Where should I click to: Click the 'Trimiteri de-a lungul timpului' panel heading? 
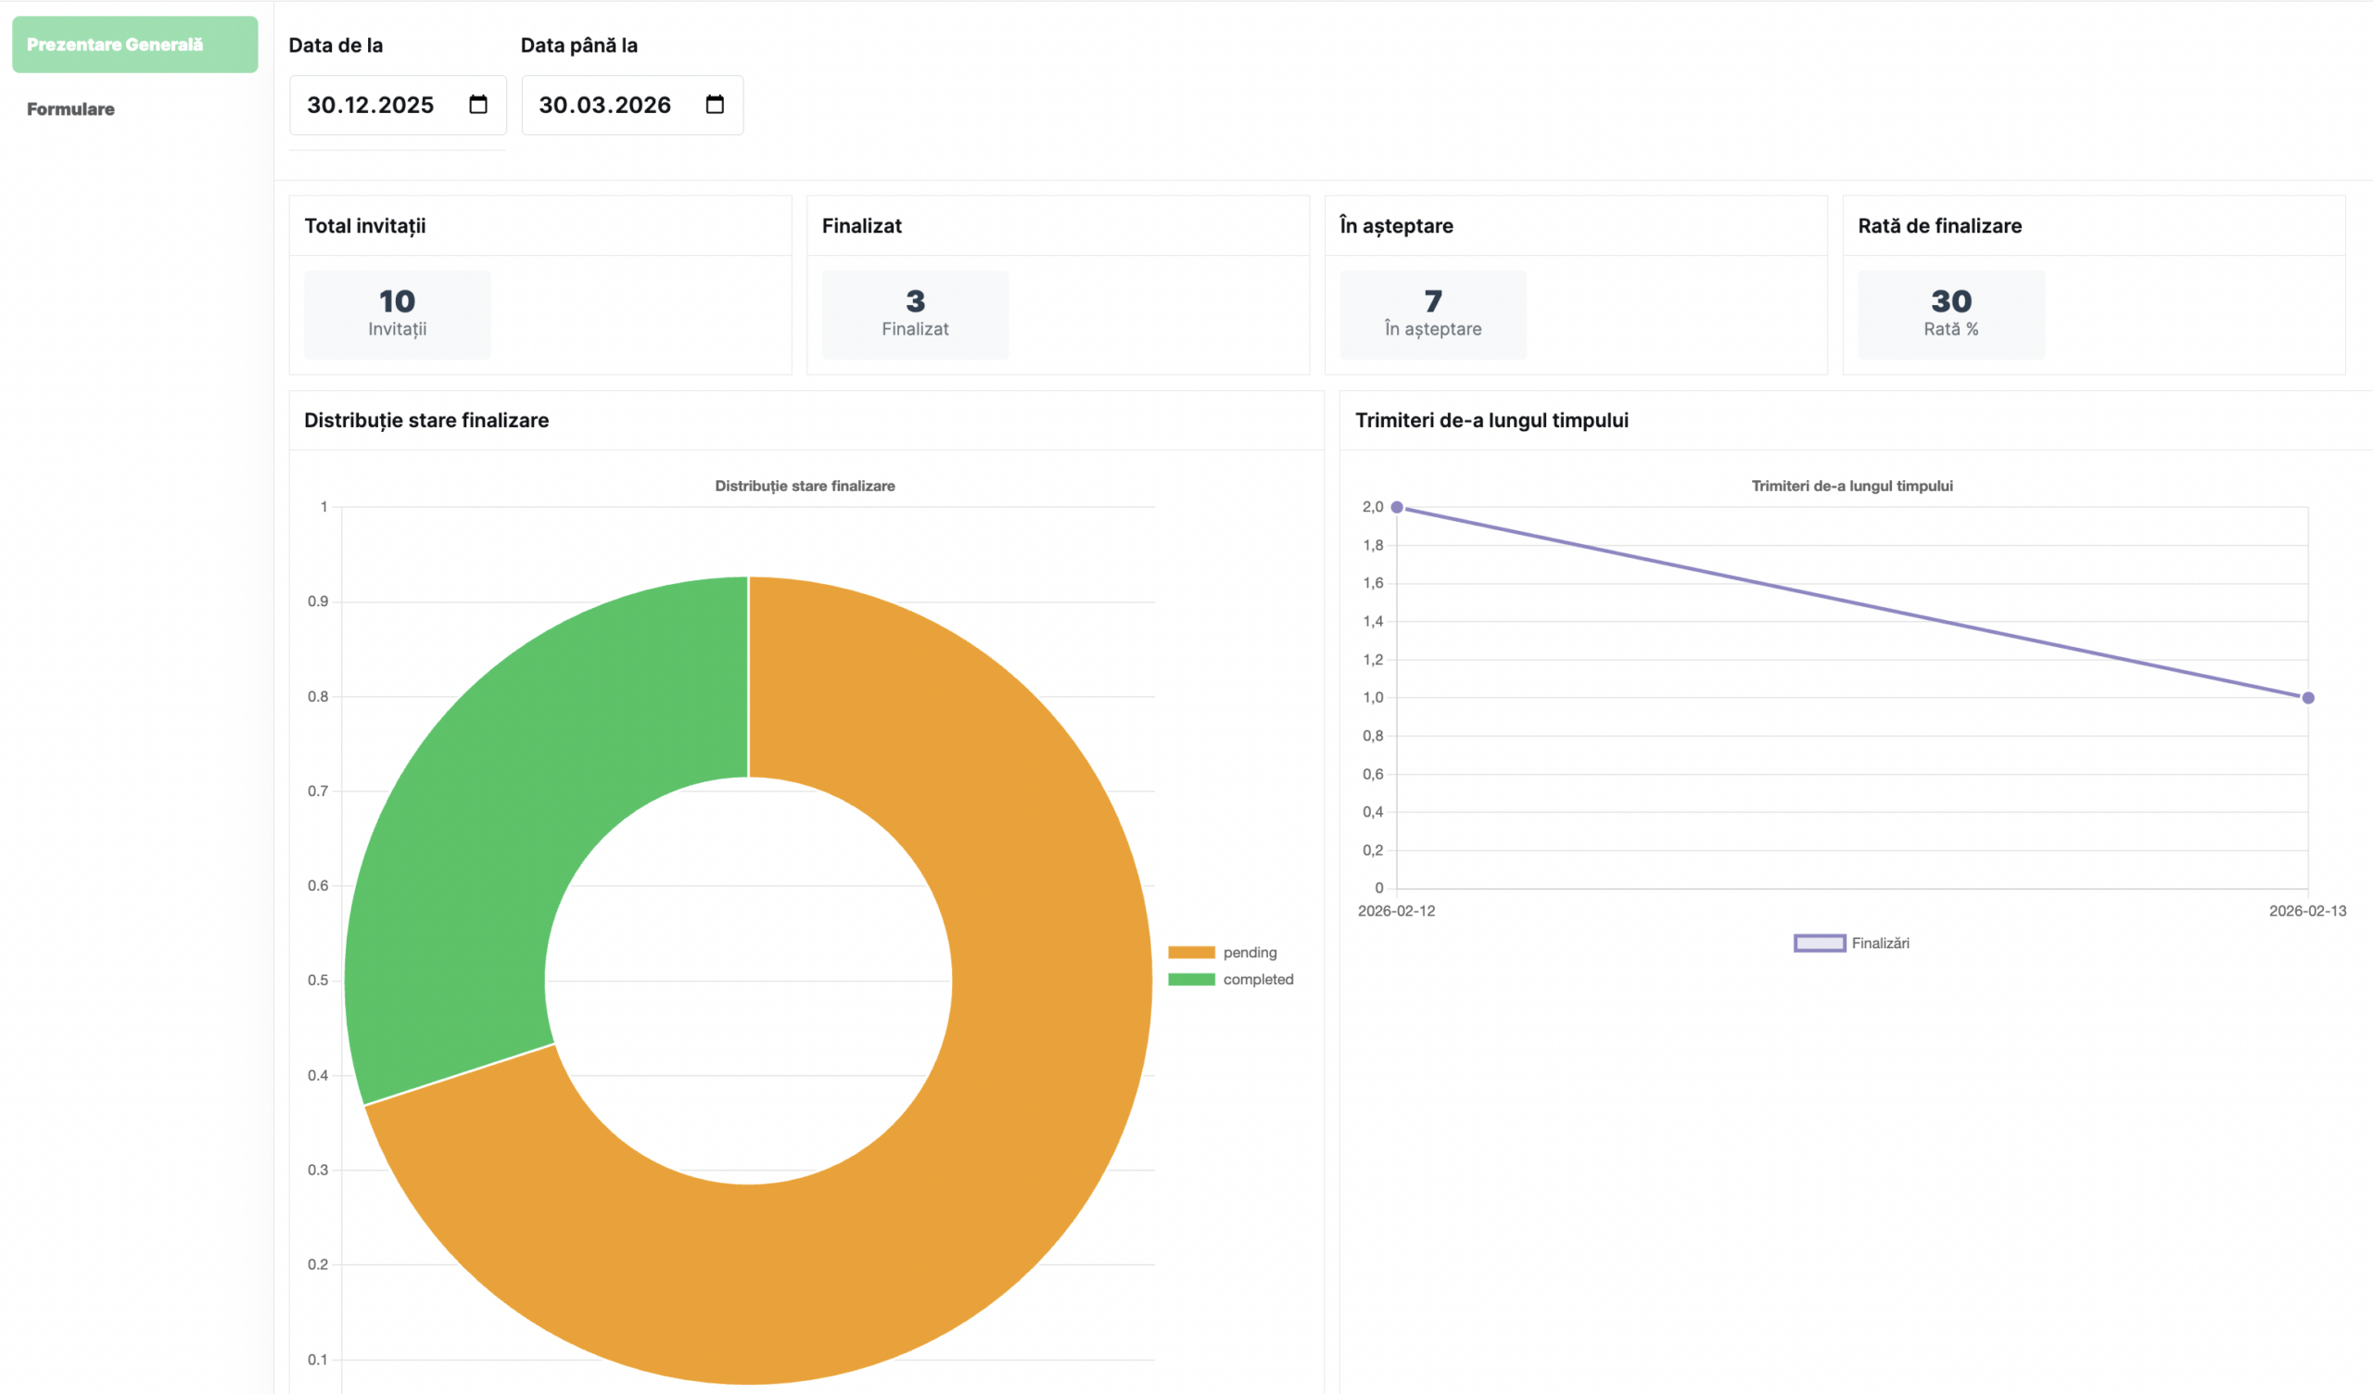[1491, 421]
